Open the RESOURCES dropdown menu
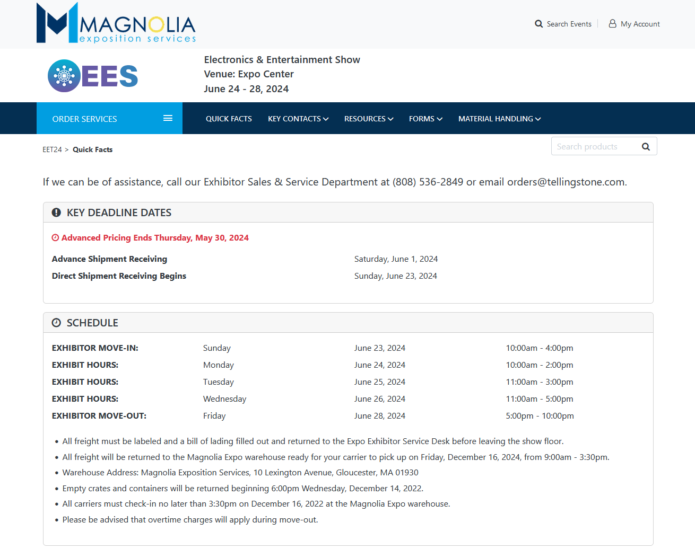Viewport: 695px width, 549px height. click(x=369, y=118)
